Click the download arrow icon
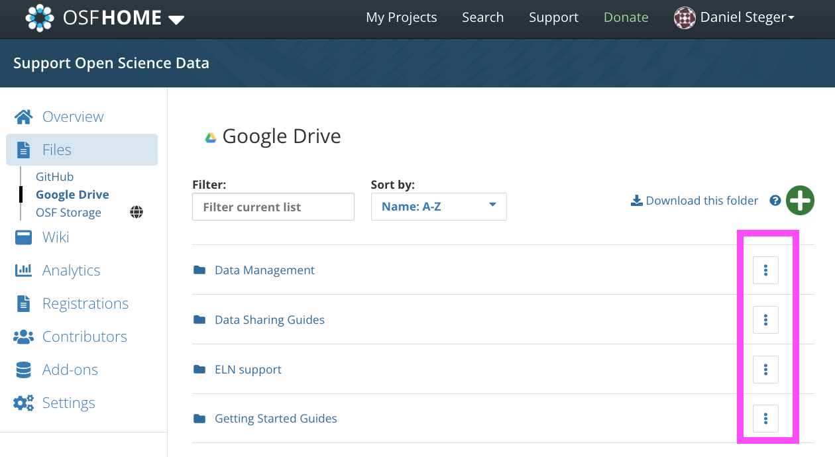The width and height of the screenshot is (835, 457). pyautogui.click(x=636, y=201)
